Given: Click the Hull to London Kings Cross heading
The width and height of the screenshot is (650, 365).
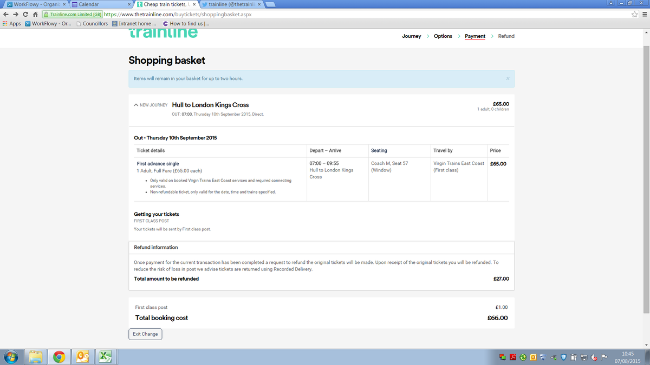Looking at the screenshot, I should pyautogui.click(x=210, y=105).
